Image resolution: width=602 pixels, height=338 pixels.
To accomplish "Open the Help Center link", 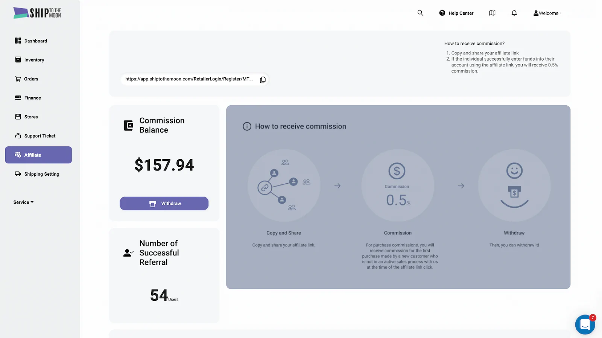I will [456, 13].
